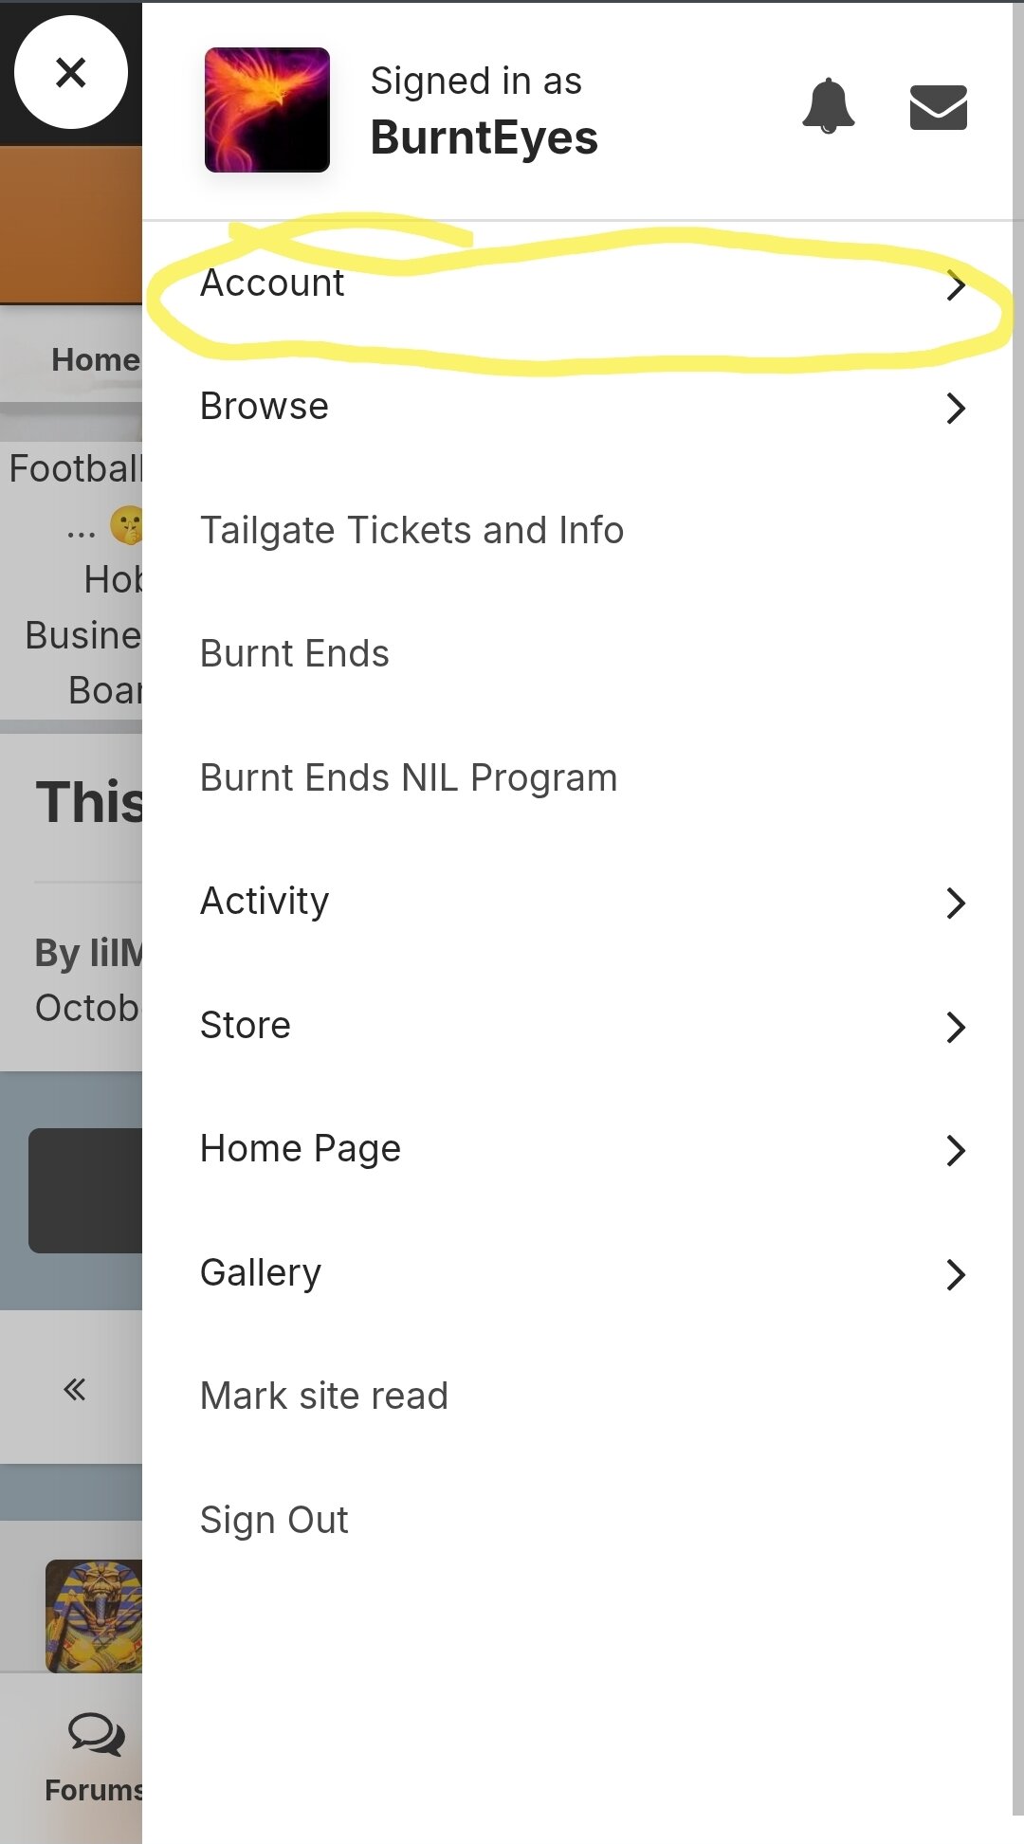The height and width of the screenshot is (1844, 1024).
Task: Go to the Home breadcrumb link
Action: point(95,360)
